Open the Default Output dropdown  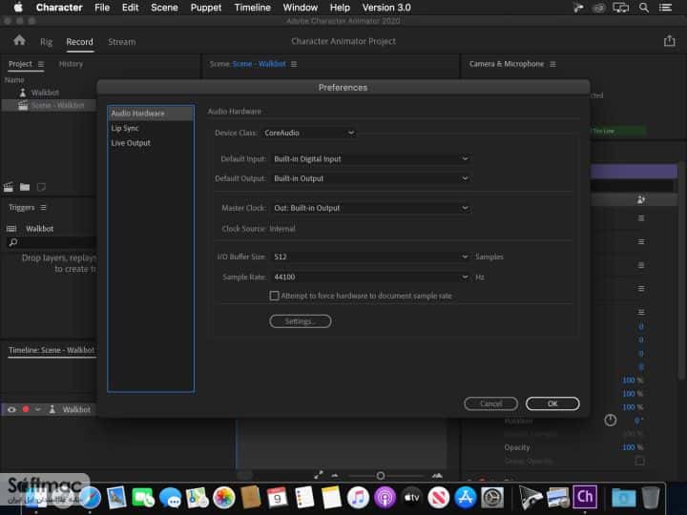(x=370, y=178)
